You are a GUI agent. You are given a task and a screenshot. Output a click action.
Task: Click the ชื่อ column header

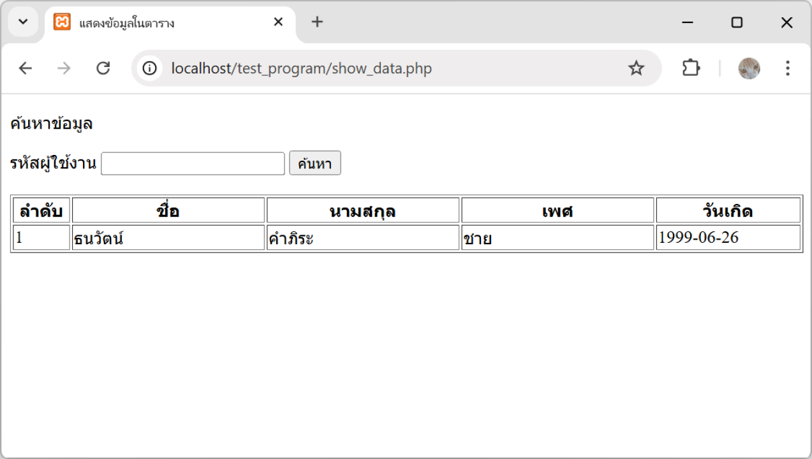click(x=168, y=211)
